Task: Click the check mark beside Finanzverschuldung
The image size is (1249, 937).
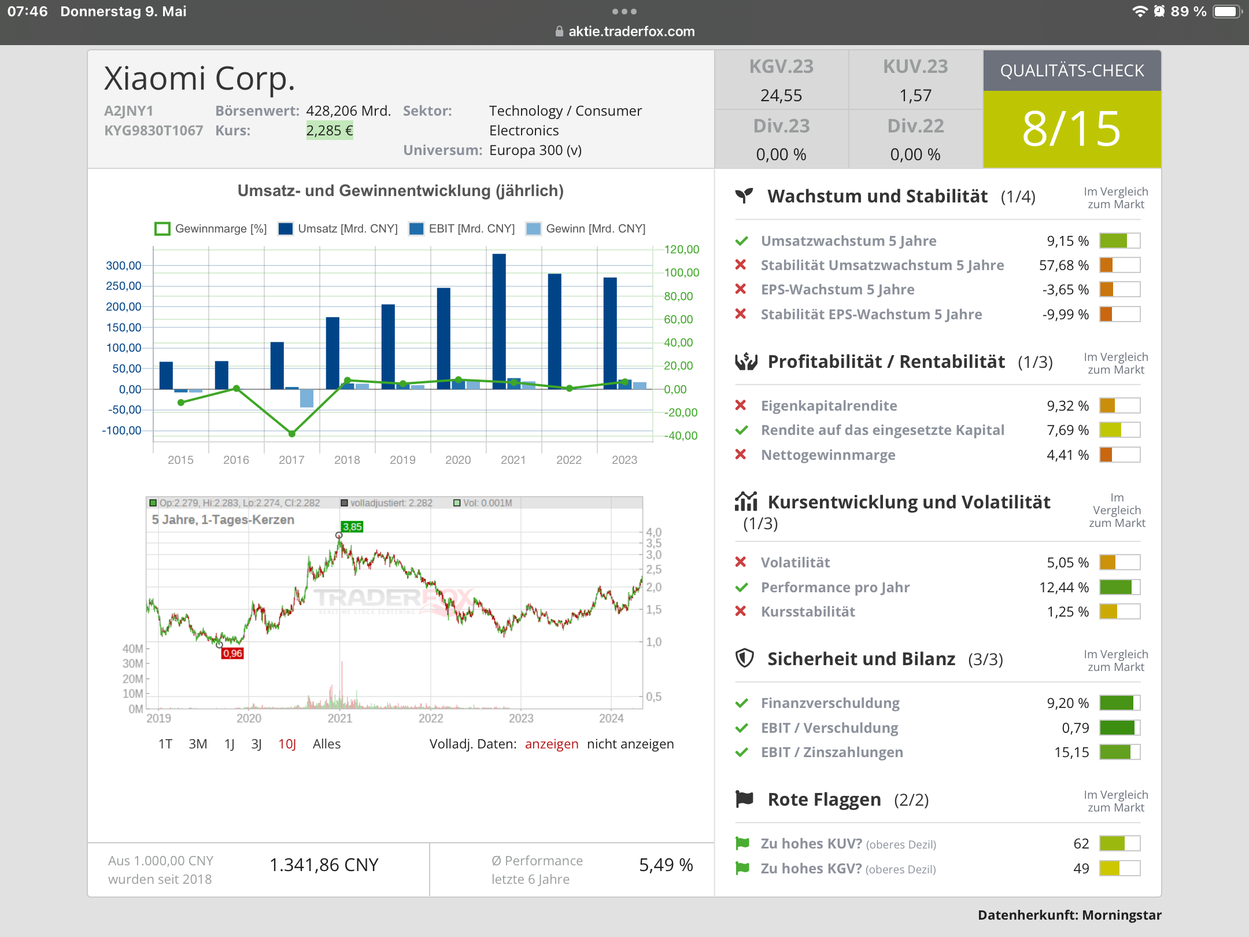Action: (741, 703)
